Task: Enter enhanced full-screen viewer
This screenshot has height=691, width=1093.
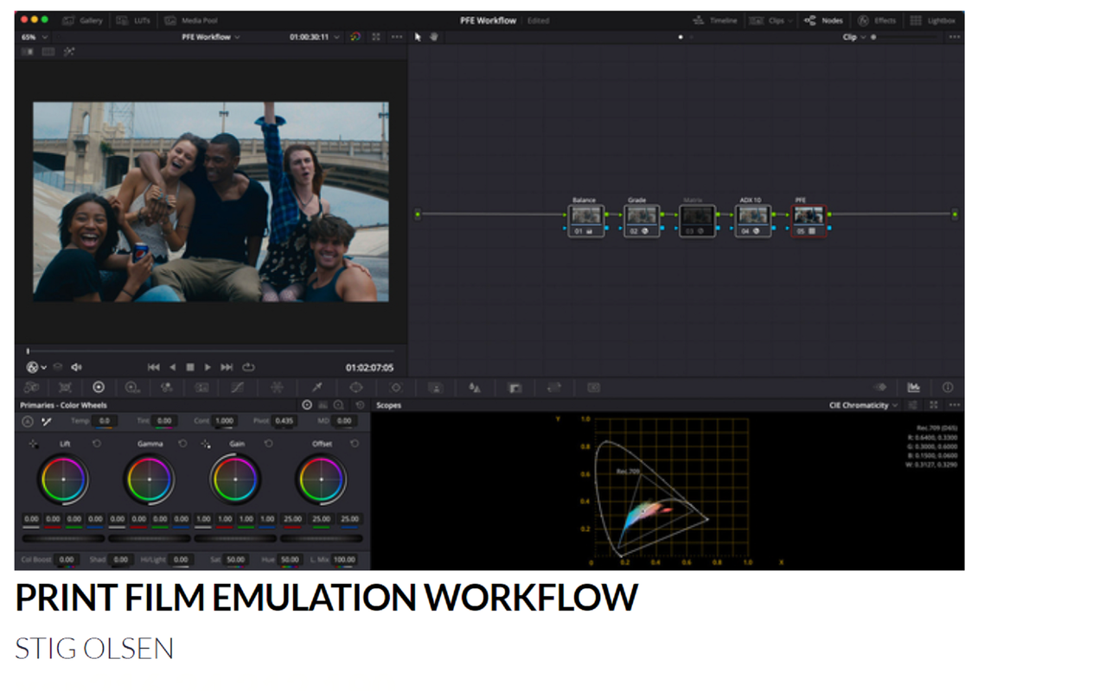Action: 376,37
